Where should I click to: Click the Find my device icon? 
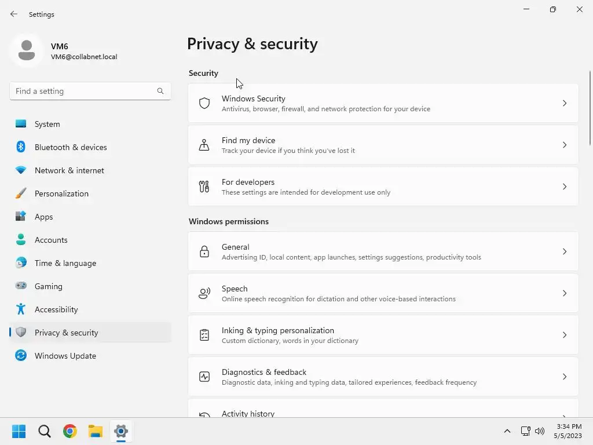[x=204, y=145]
